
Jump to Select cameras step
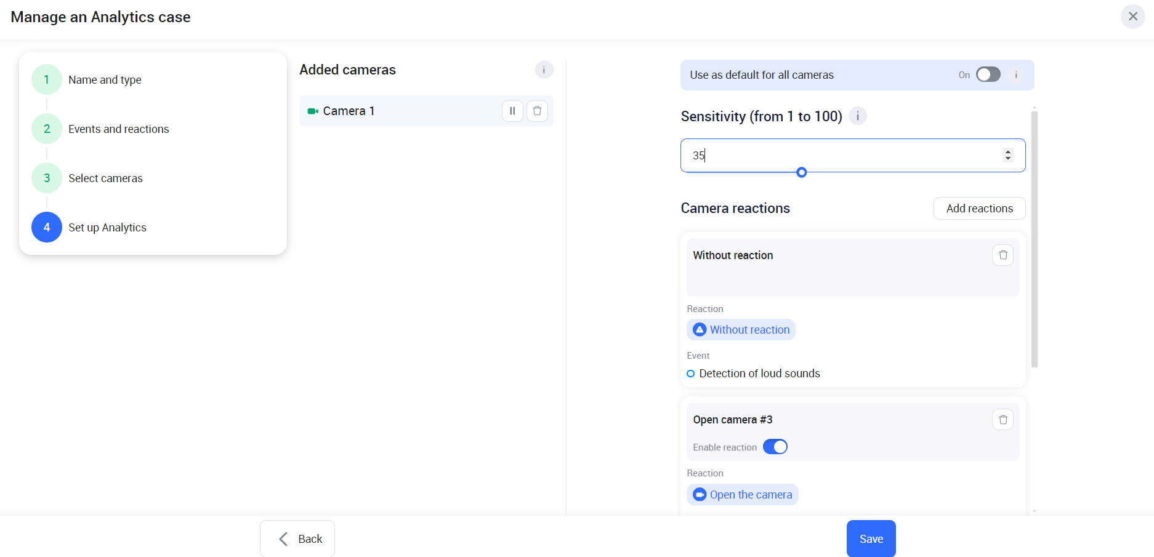(x=105, y=178)
